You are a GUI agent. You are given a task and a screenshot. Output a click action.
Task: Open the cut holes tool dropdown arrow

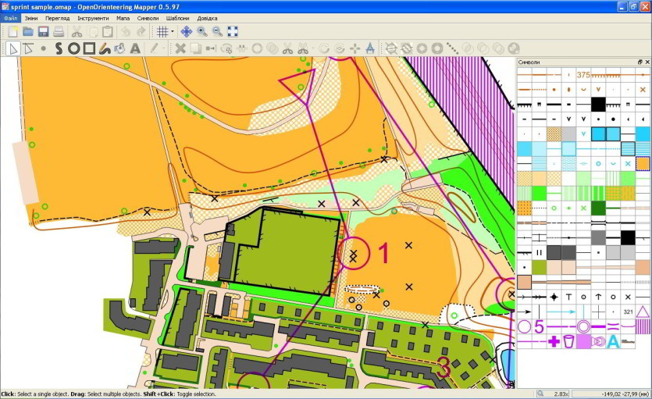coord(312,48)
